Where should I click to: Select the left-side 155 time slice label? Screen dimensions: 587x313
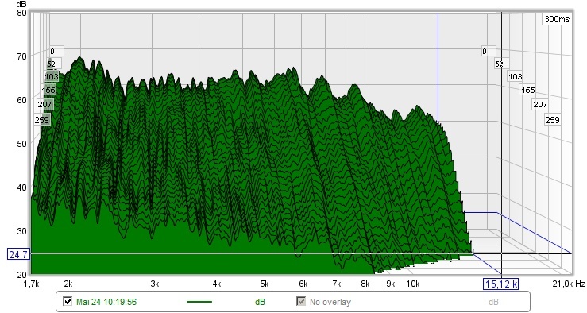coord(48,91)
